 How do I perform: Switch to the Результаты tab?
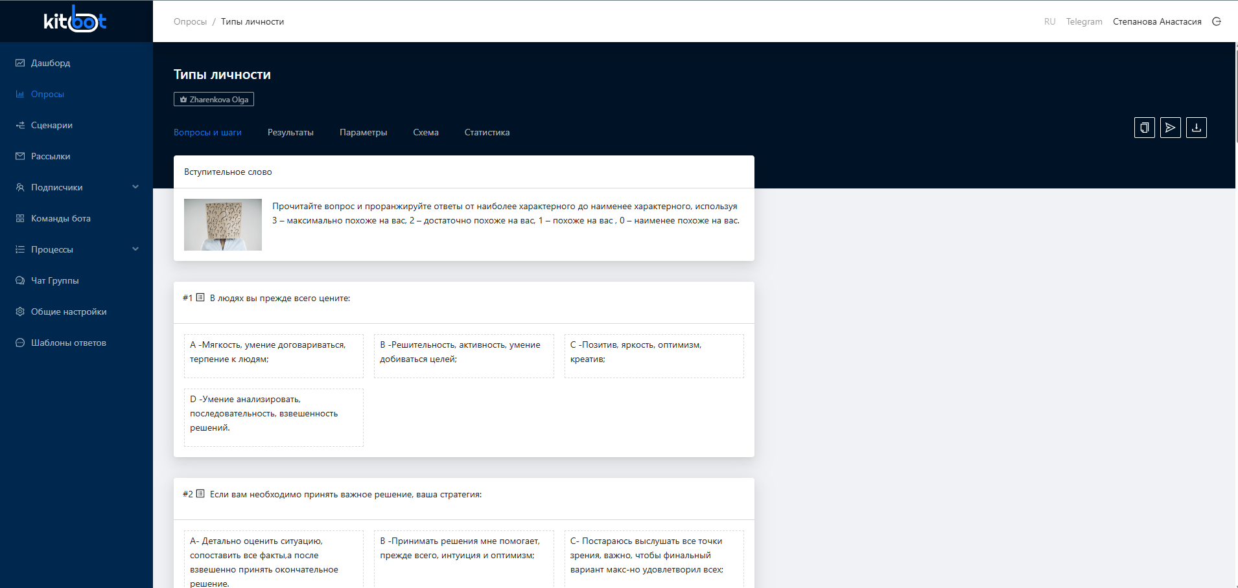pos(290,132)
